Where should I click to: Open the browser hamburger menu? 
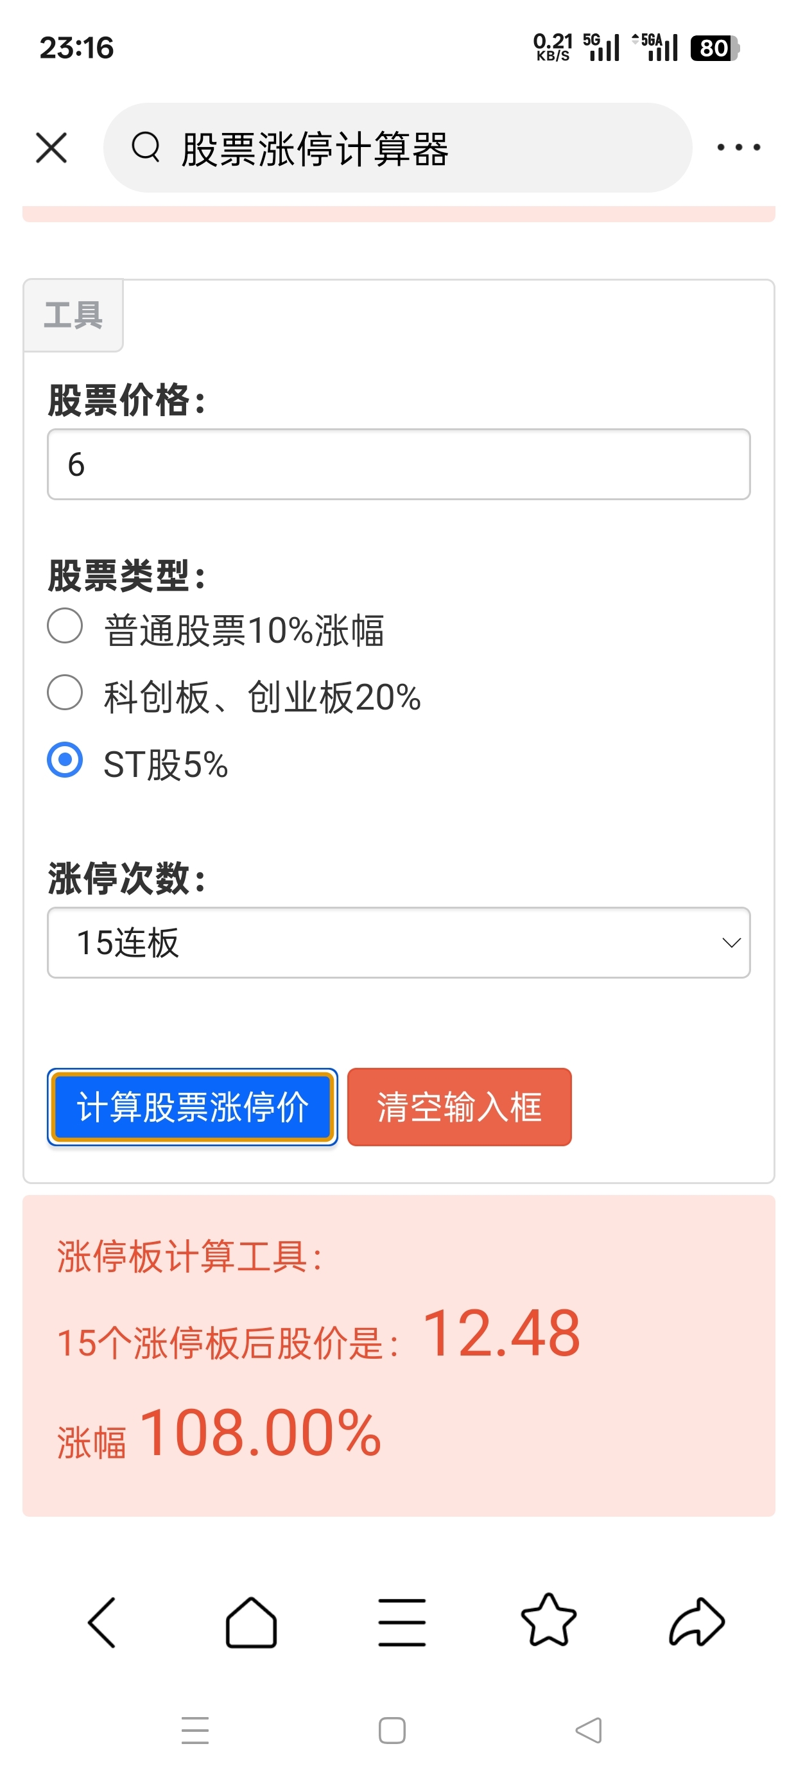[401, 1622]
